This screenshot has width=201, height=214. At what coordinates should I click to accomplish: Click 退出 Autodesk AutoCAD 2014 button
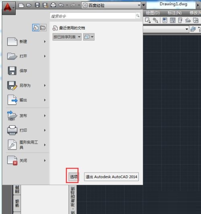(111, 177)
